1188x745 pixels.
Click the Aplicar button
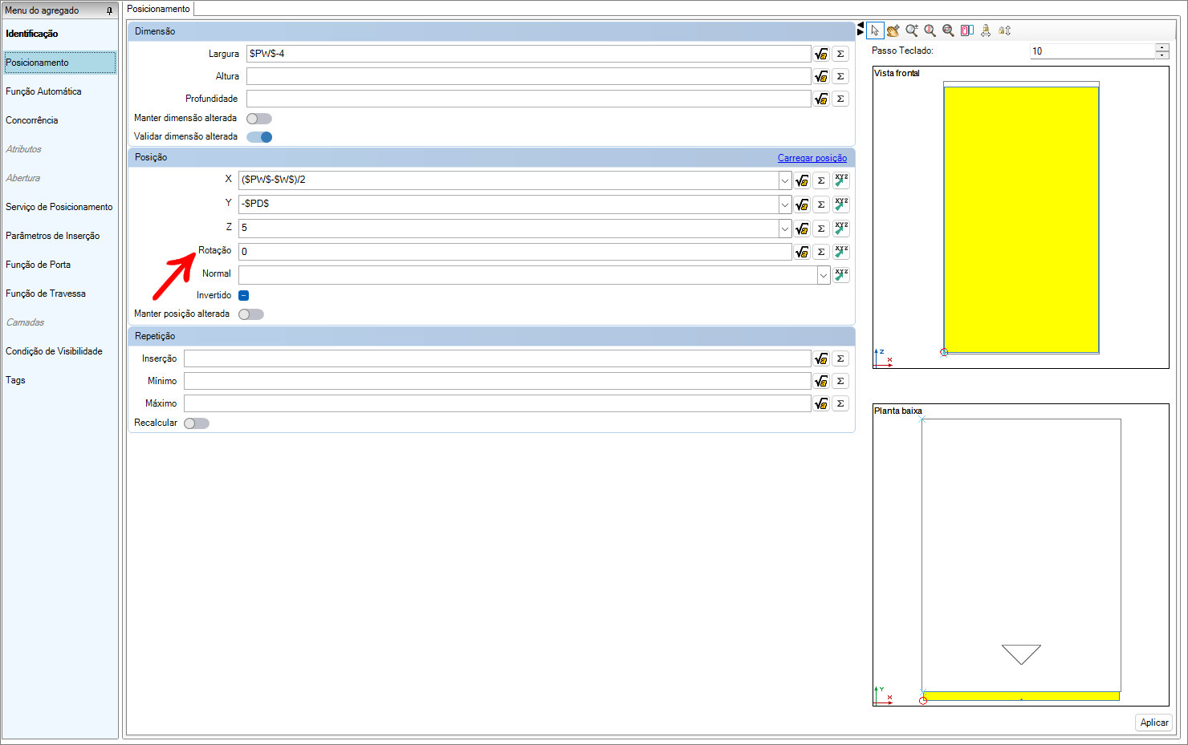[1154, 723]
